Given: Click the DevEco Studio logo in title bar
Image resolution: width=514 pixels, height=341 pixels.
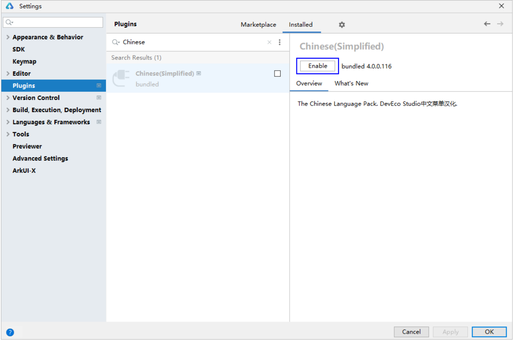Looking at the screenshot, I should pyautogui.click(x=10, y=6).
